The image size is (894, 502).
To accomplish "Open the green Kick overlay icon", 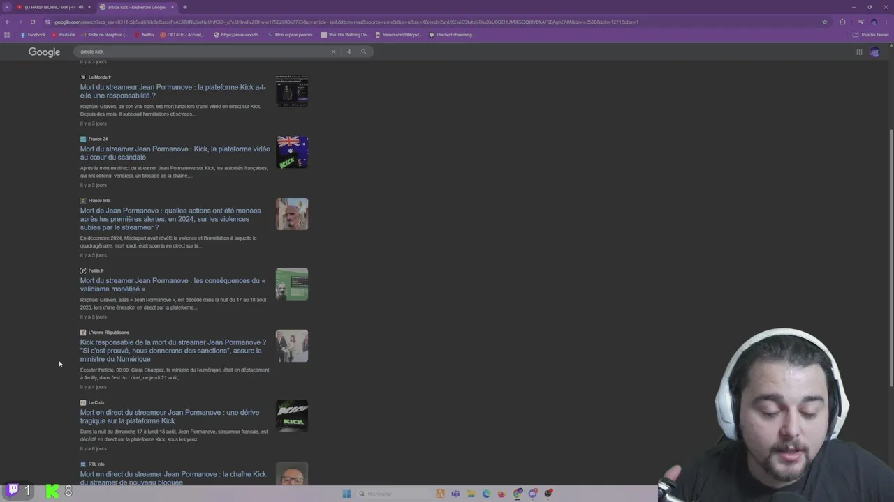I will (x=52, y=492).
